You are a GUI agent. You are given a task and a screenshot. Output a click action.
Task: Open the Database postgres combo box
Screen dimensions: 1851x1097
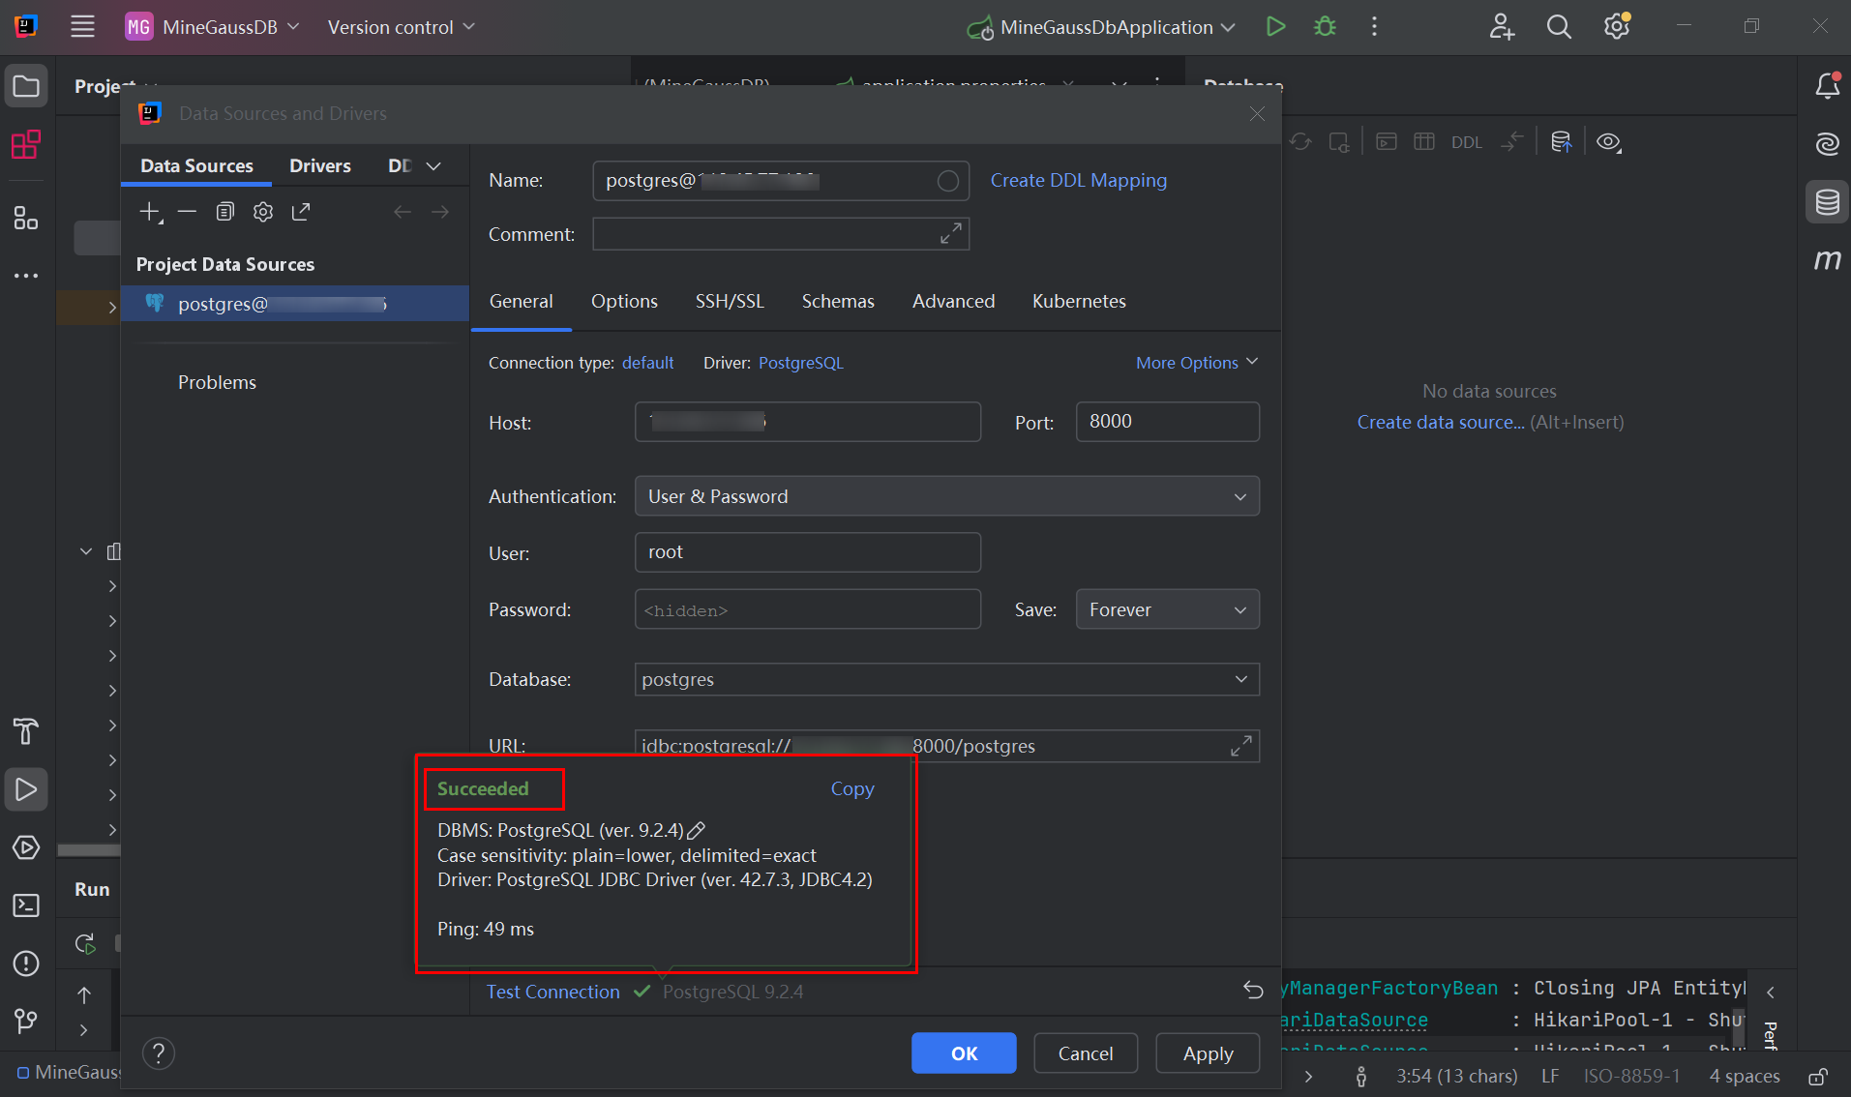(x=946, y=679)
